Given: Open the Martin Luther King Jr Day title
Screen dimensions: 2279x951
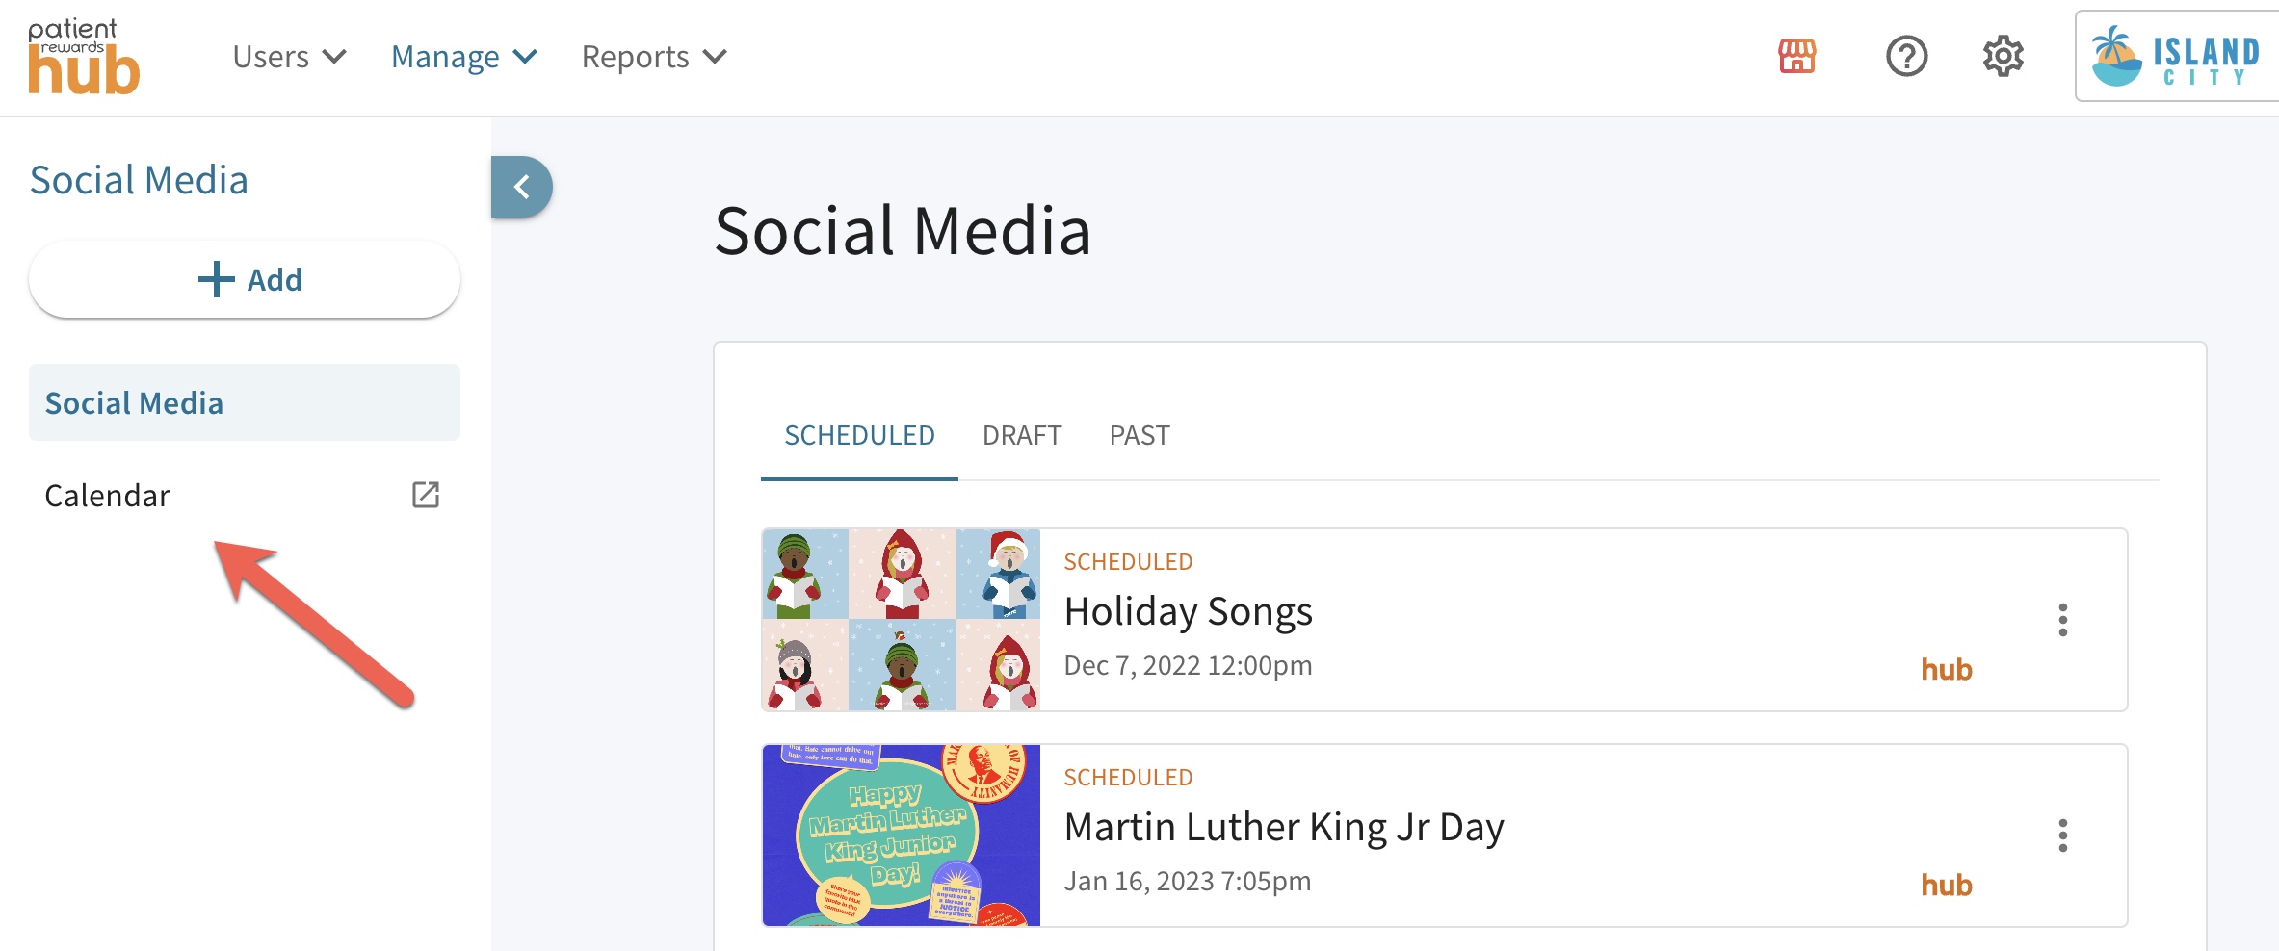Looking at the screenshot, I should [1284, 827].
